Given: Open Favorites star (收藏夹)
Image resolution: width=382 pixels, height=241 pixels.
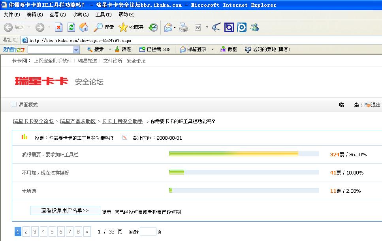Looking at the screenshot, I should point(123,27).
